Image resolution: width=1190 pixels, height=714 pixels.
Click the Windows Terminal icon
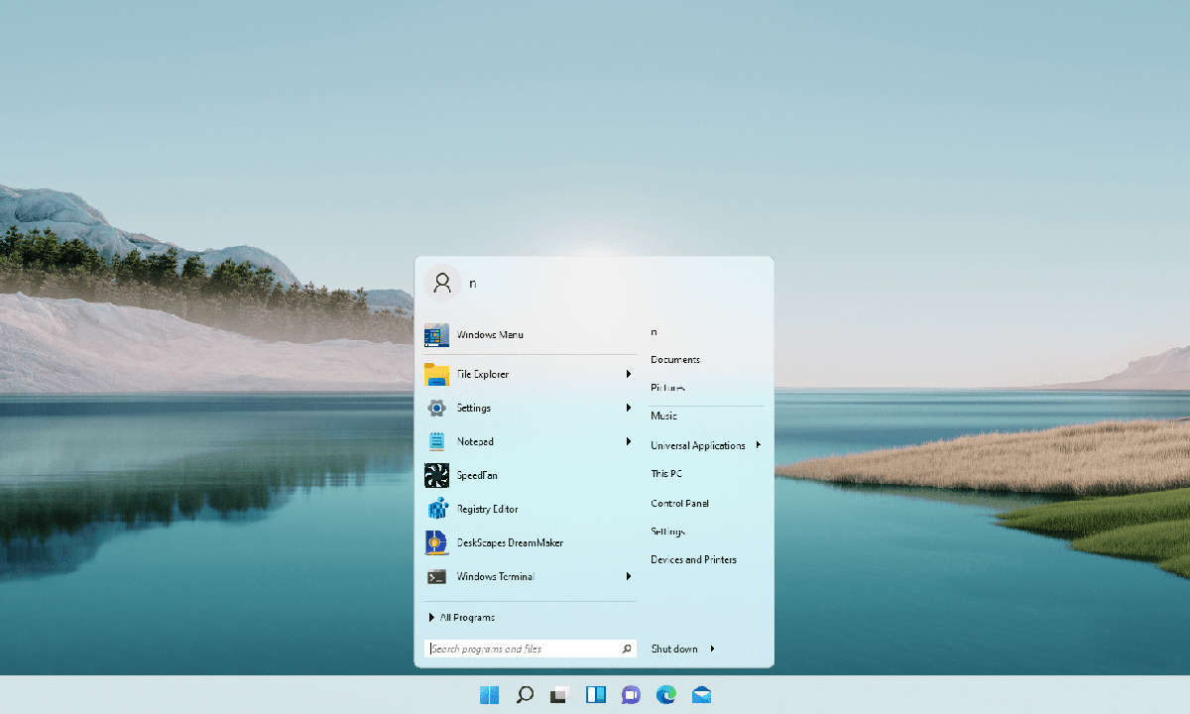(436, 576)
